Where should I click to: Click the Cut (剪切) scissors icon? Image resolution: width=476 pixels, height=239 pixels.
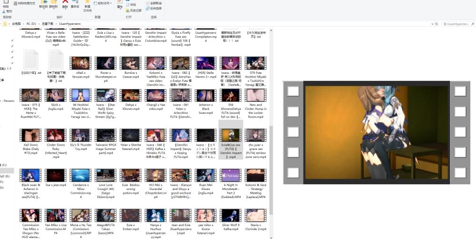4,11
